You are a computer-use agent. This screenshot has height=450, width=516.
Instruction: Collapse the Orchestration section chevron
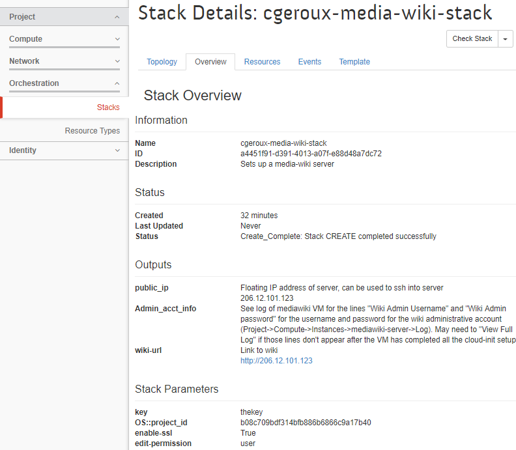(117, 83)
